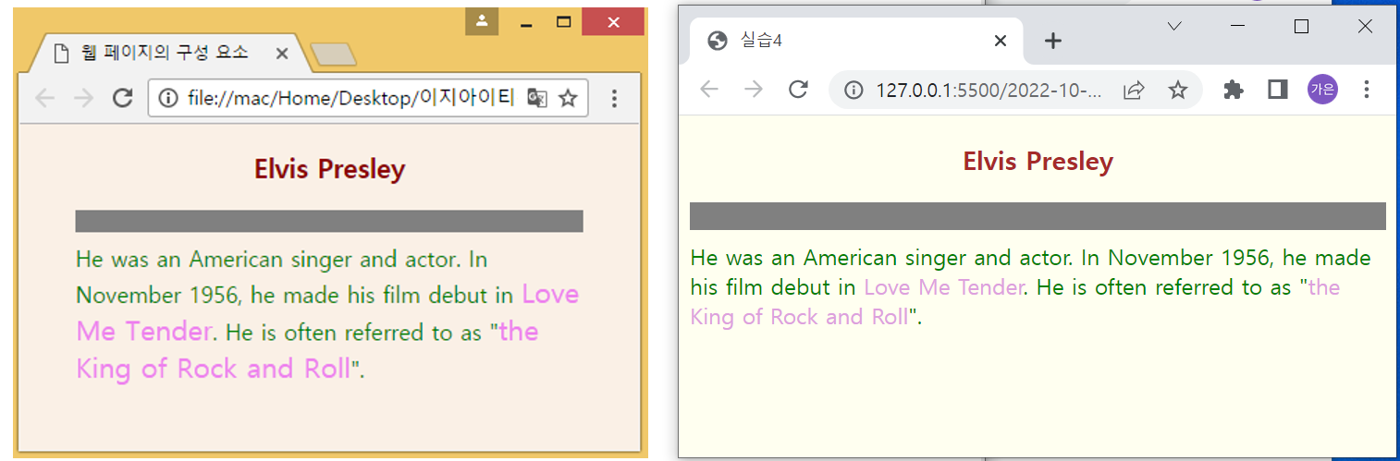Click gray horizontal bar in right window
Image resolution: width=1400 pixels, height=461 pixels.
(x=1038, y=216)
